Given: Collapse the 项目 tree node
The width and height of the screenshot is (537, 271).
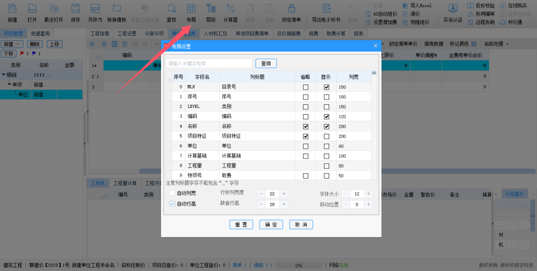Looking at the screenshot, I should (3, 75).
